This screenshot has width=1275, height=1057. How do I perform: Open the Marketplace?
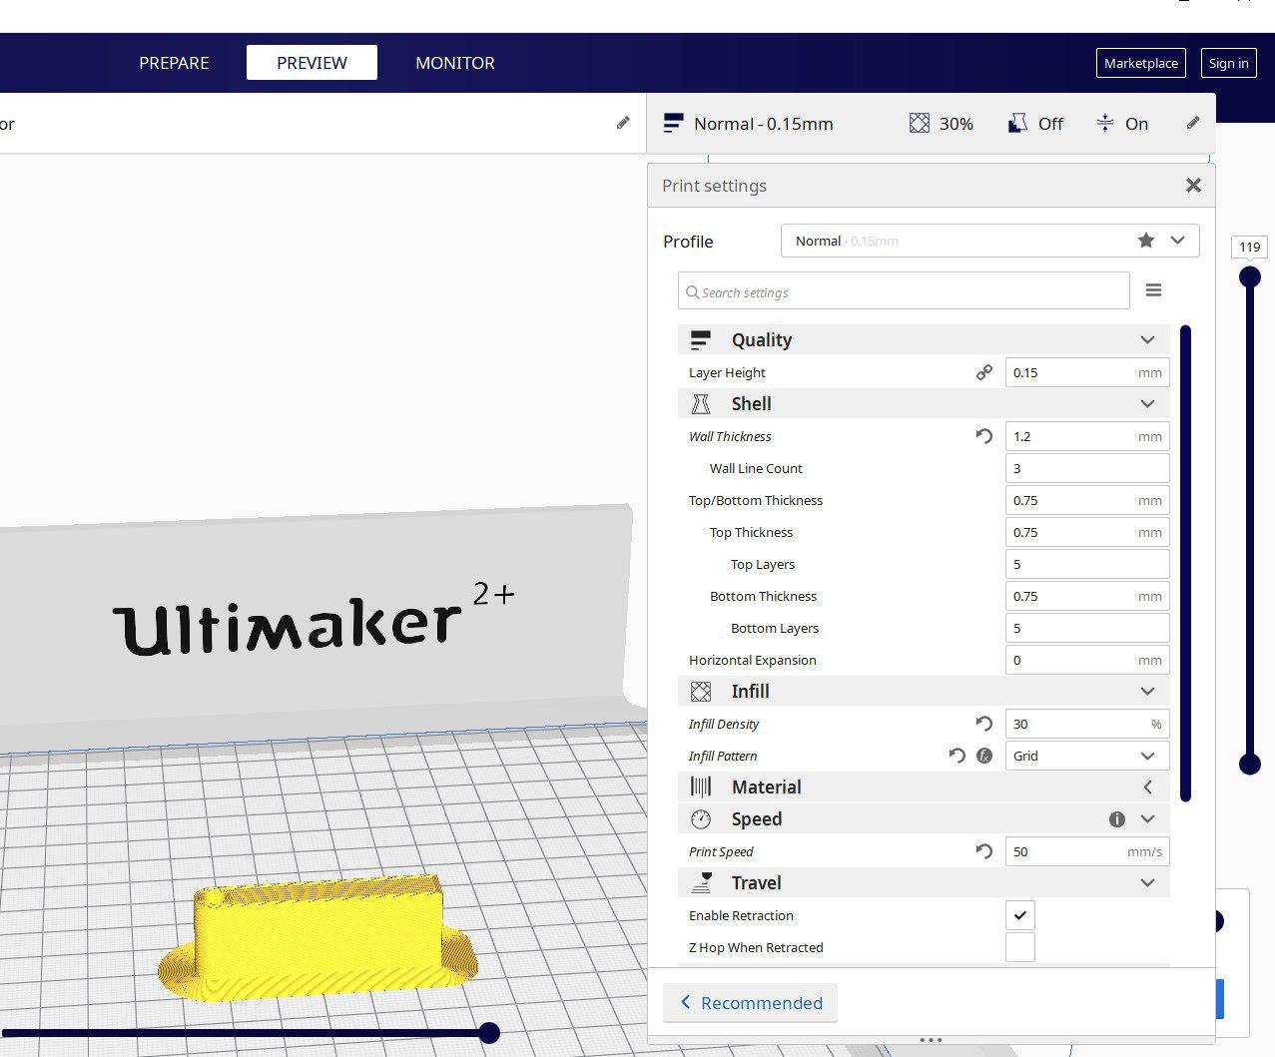(x=1140, y=63)
